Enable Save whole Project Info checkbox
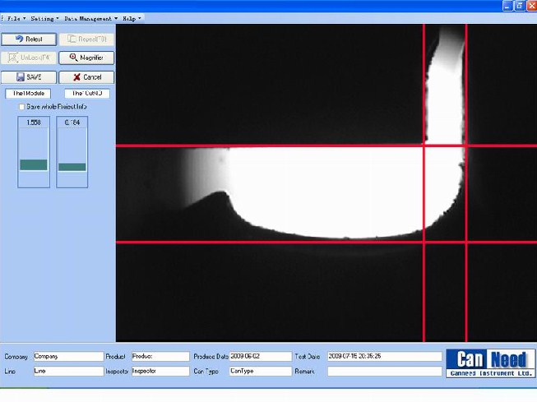Screen dimensions: 537x402 tap(22, 107)
